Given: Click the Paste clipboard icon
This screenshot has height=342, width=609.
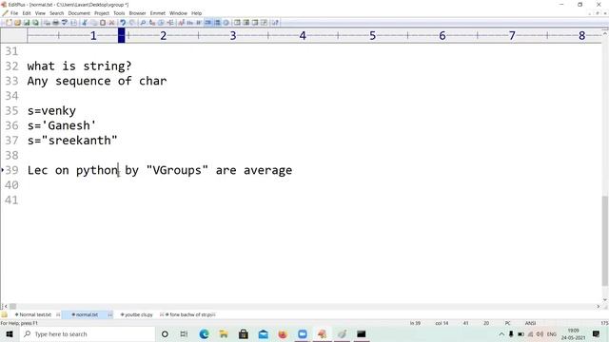Looking at the screenshot, I should click(103, 23).
